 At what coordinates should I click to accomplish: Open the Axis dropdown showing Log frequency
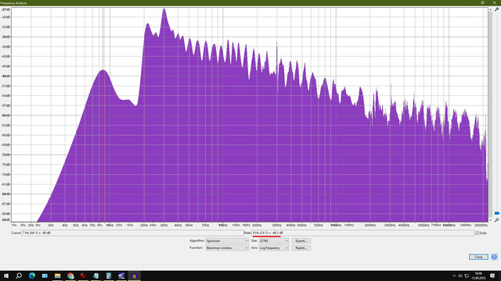[x=273, y=248]
